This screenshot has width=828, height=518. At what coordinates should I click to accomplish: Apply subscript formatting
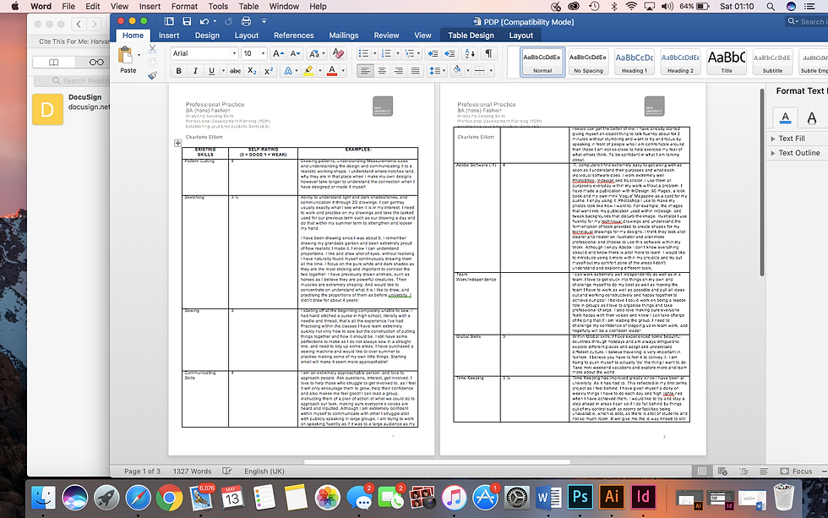[252, 71]
